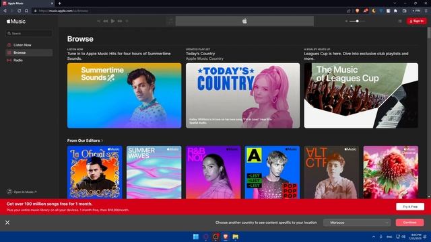
Task: Adjust the volume slider knob
Action: pos(358,21)
